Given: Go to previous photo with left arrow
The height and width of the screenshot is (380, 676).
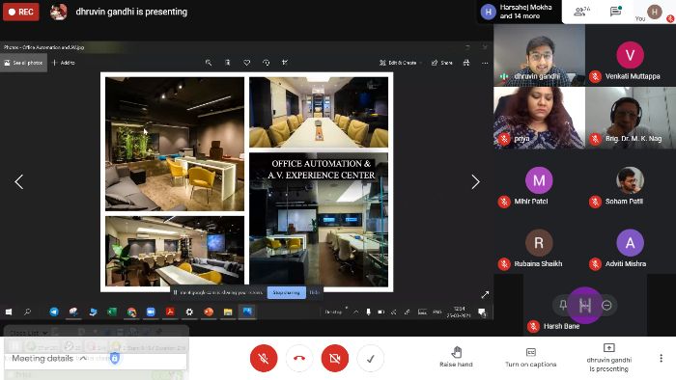Looking at the screenshot, I should [x=19, y=181].
